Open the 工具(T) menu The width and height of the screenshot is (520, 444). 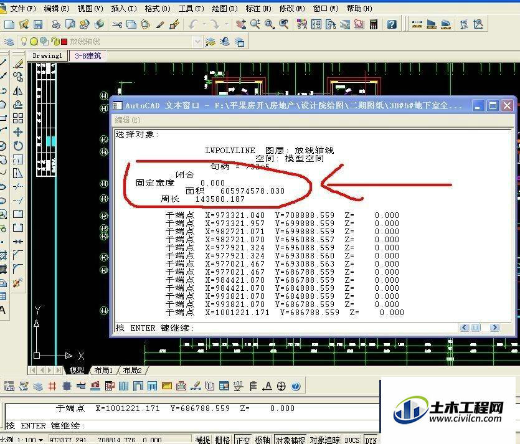point(191,8)
